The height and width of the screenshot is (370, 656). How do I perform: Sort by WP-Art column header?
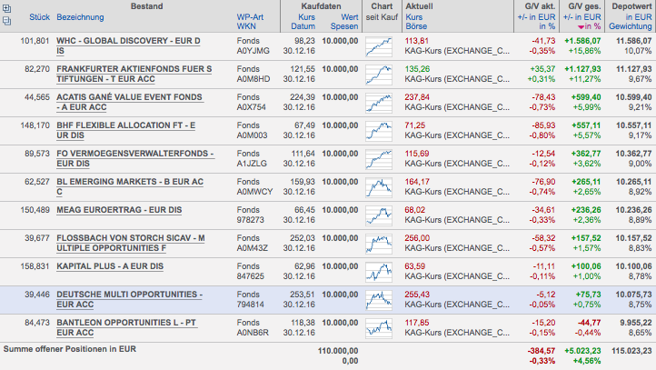point(250,17)
